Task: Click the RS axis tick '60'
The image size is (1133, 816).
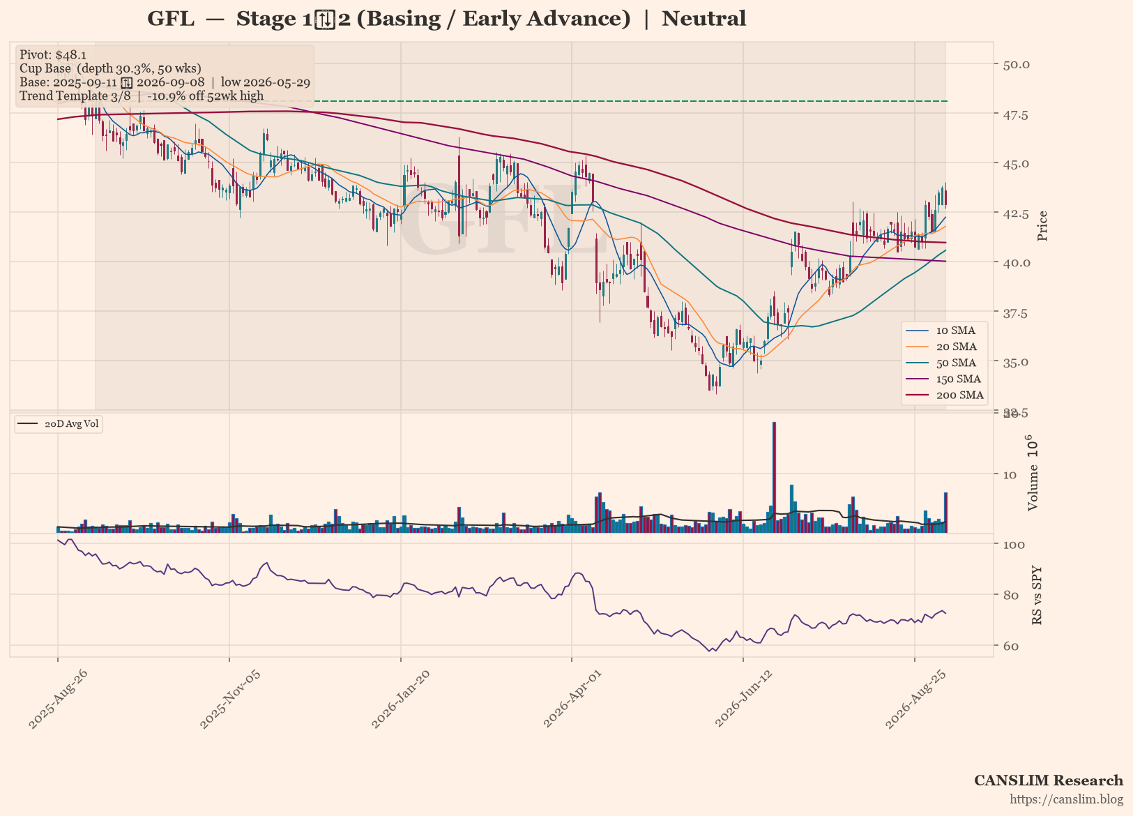Action: [x=1010, y=647]
